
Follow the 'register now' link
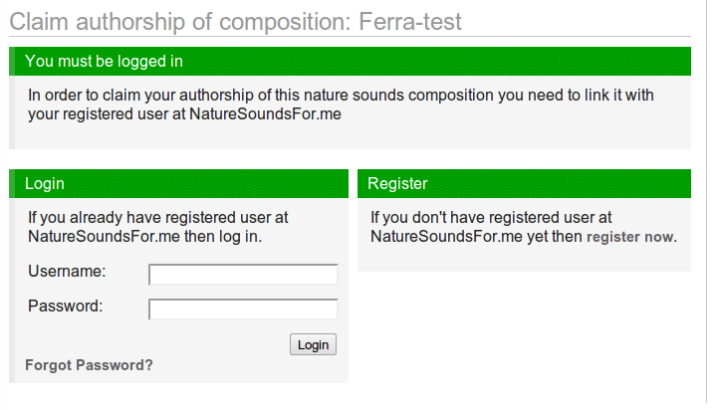tap(629, 238)
